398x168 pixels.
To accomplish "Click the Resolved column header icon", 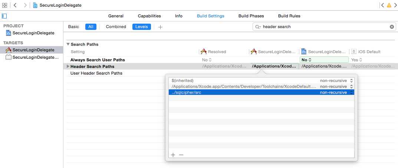I will 204,52.
